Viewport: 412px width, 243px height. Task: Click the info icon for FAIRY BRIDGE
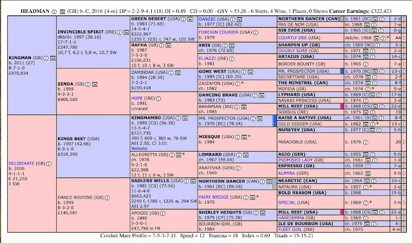[246, 197]
